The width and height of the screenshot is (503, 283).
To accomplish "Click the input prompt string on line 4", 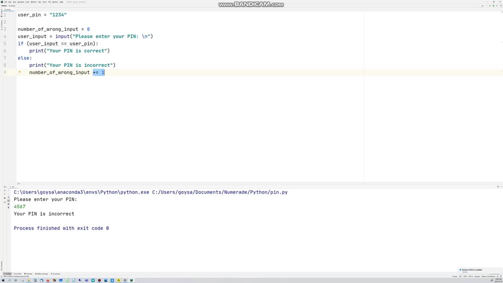I will 112,36.
